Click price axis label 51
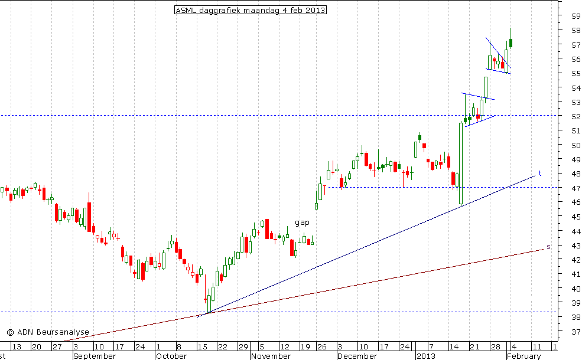Image resolution: width=582 pixels, height=360 pixels. (576, 131)
